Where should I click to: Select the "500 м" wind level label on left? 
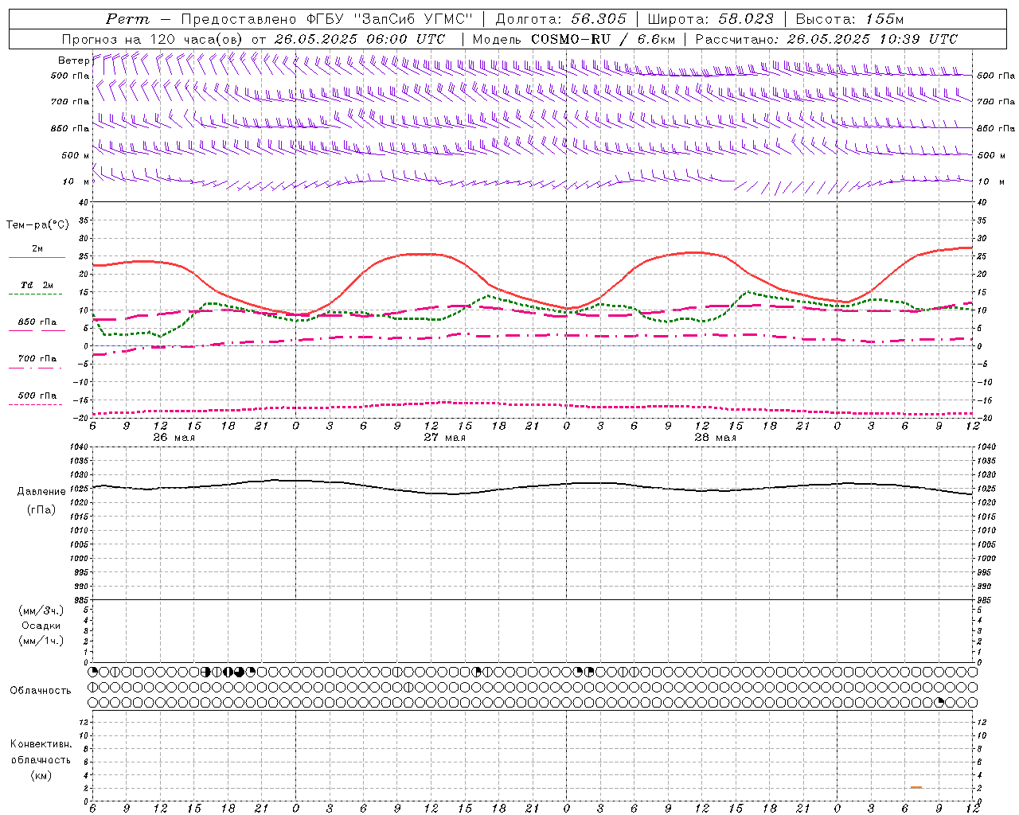(76, 155)
